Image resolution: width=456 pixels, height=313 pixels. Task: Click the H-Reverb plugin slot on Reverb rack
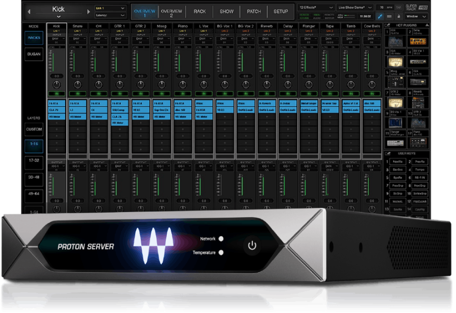point(267,103)
